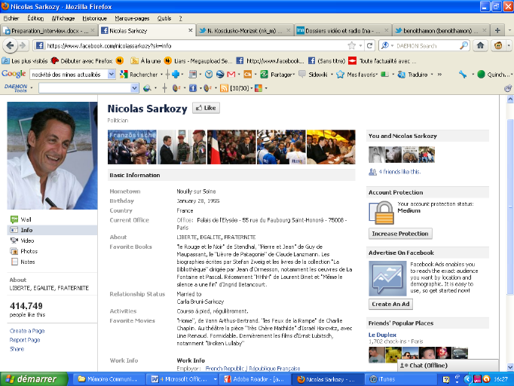Screen dimensions: 514x386
Task: Click the Increase Protection button
Action: click(400, 234)
